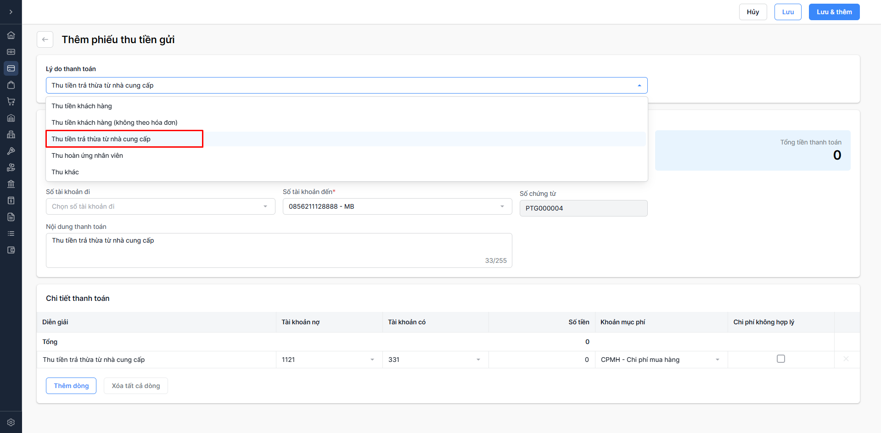
Task: Click the 'Lưu & thêm' button
Action: pyautogui.click(x=834, y=12)
